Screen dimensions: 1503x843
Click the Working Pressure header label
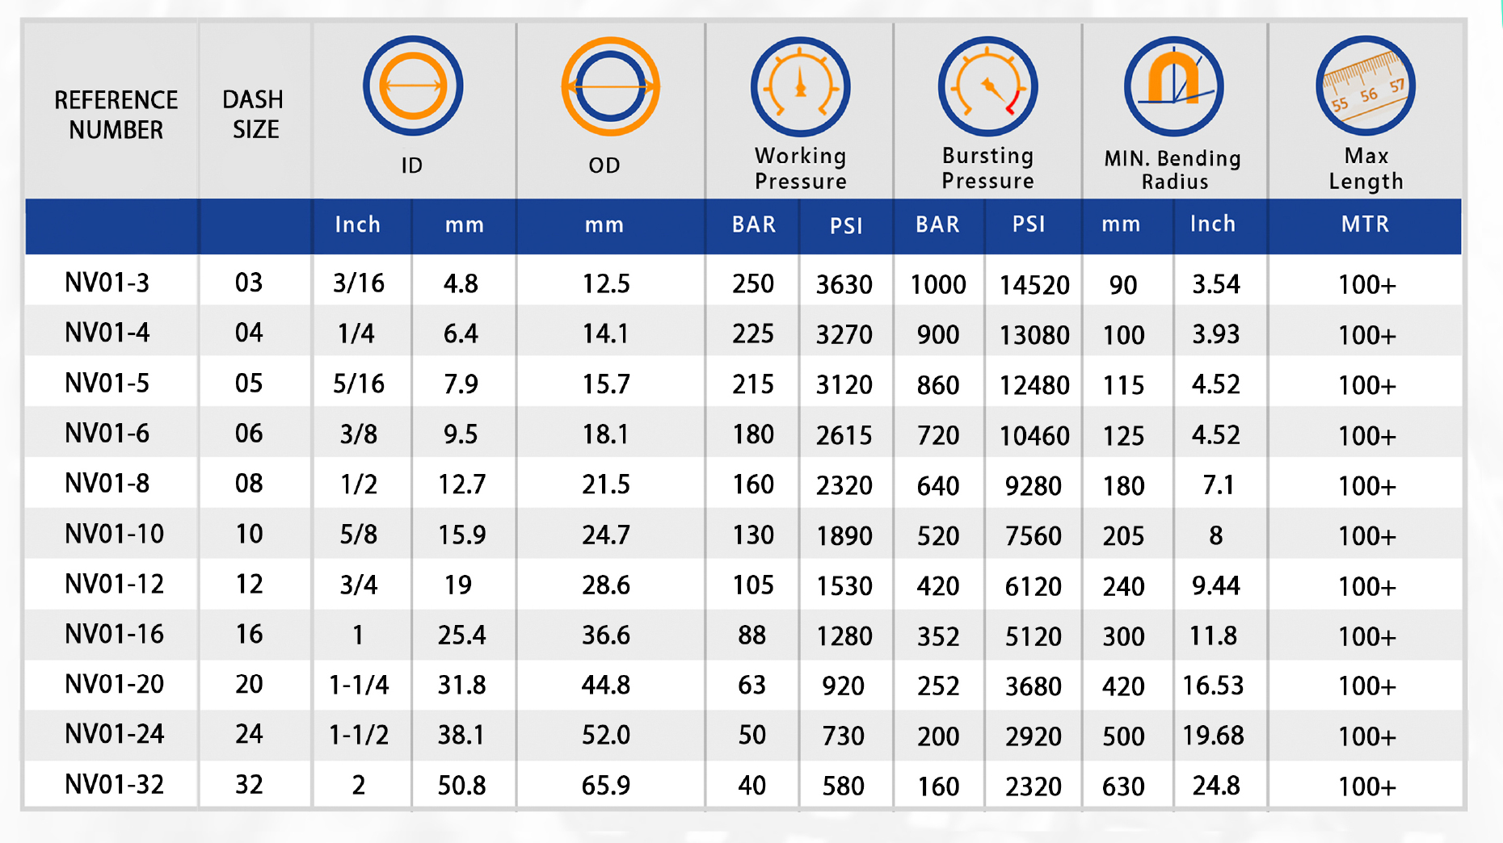(x=800, y=168)
